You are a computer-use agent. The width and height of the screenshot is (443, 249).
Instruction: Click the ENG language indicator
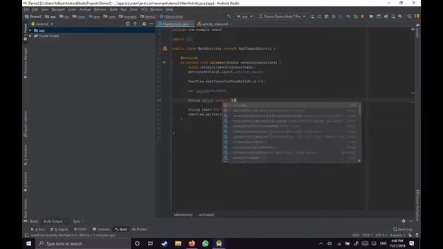(x=383, y=243)
